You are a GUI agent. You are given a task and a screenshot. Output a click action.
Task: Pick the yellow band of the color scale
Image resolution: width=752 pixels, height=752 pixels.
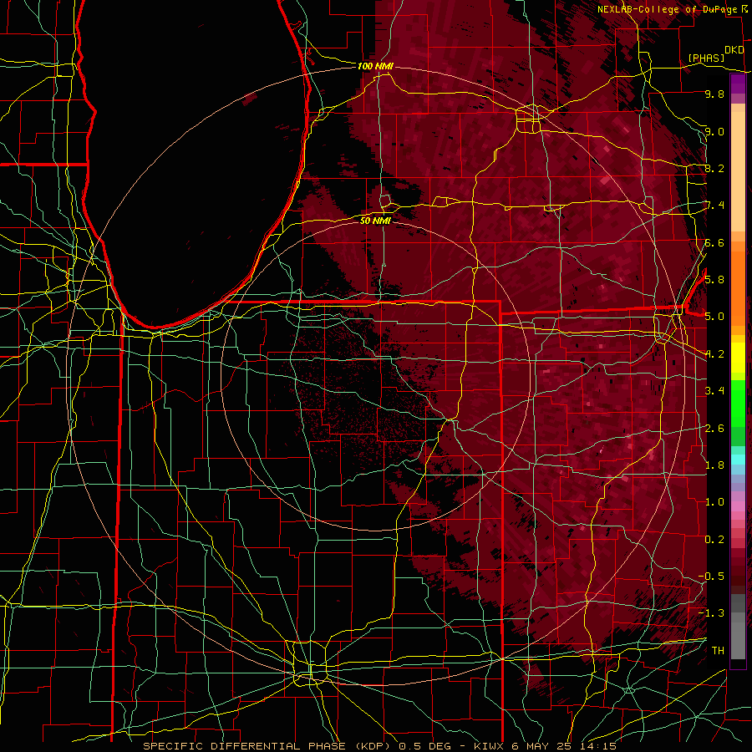tap(738, 358)
